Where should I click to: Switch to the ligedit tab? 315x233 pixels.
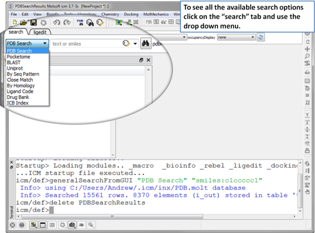click(39, 32)
